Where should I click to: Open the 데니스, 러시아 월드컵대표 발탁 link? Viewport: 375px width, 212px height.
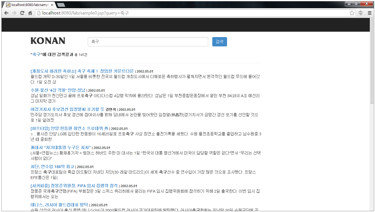(x=59, y=205)
